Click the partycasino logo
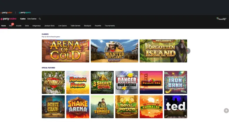Viewport: 229px width, 129px height. 9,19
